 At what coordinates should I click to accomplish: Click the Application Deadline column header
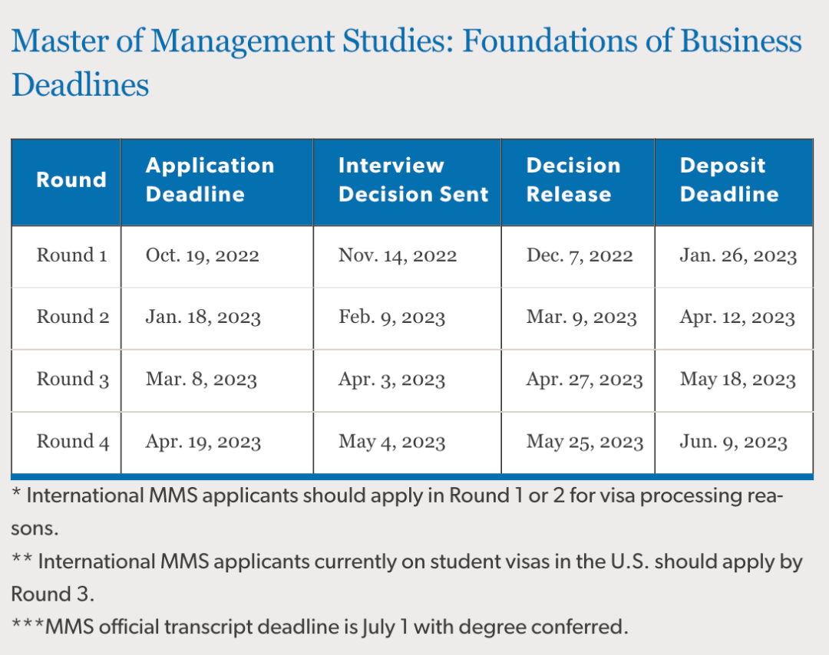click(x=210, y=180)
